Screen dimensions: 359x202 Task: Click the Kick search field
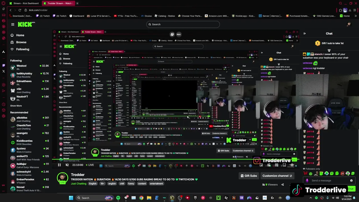(183, 24)
